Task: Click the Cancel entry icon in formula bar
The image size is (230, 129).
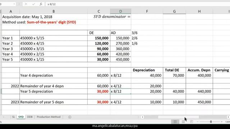Action: (x=26, y=4)
